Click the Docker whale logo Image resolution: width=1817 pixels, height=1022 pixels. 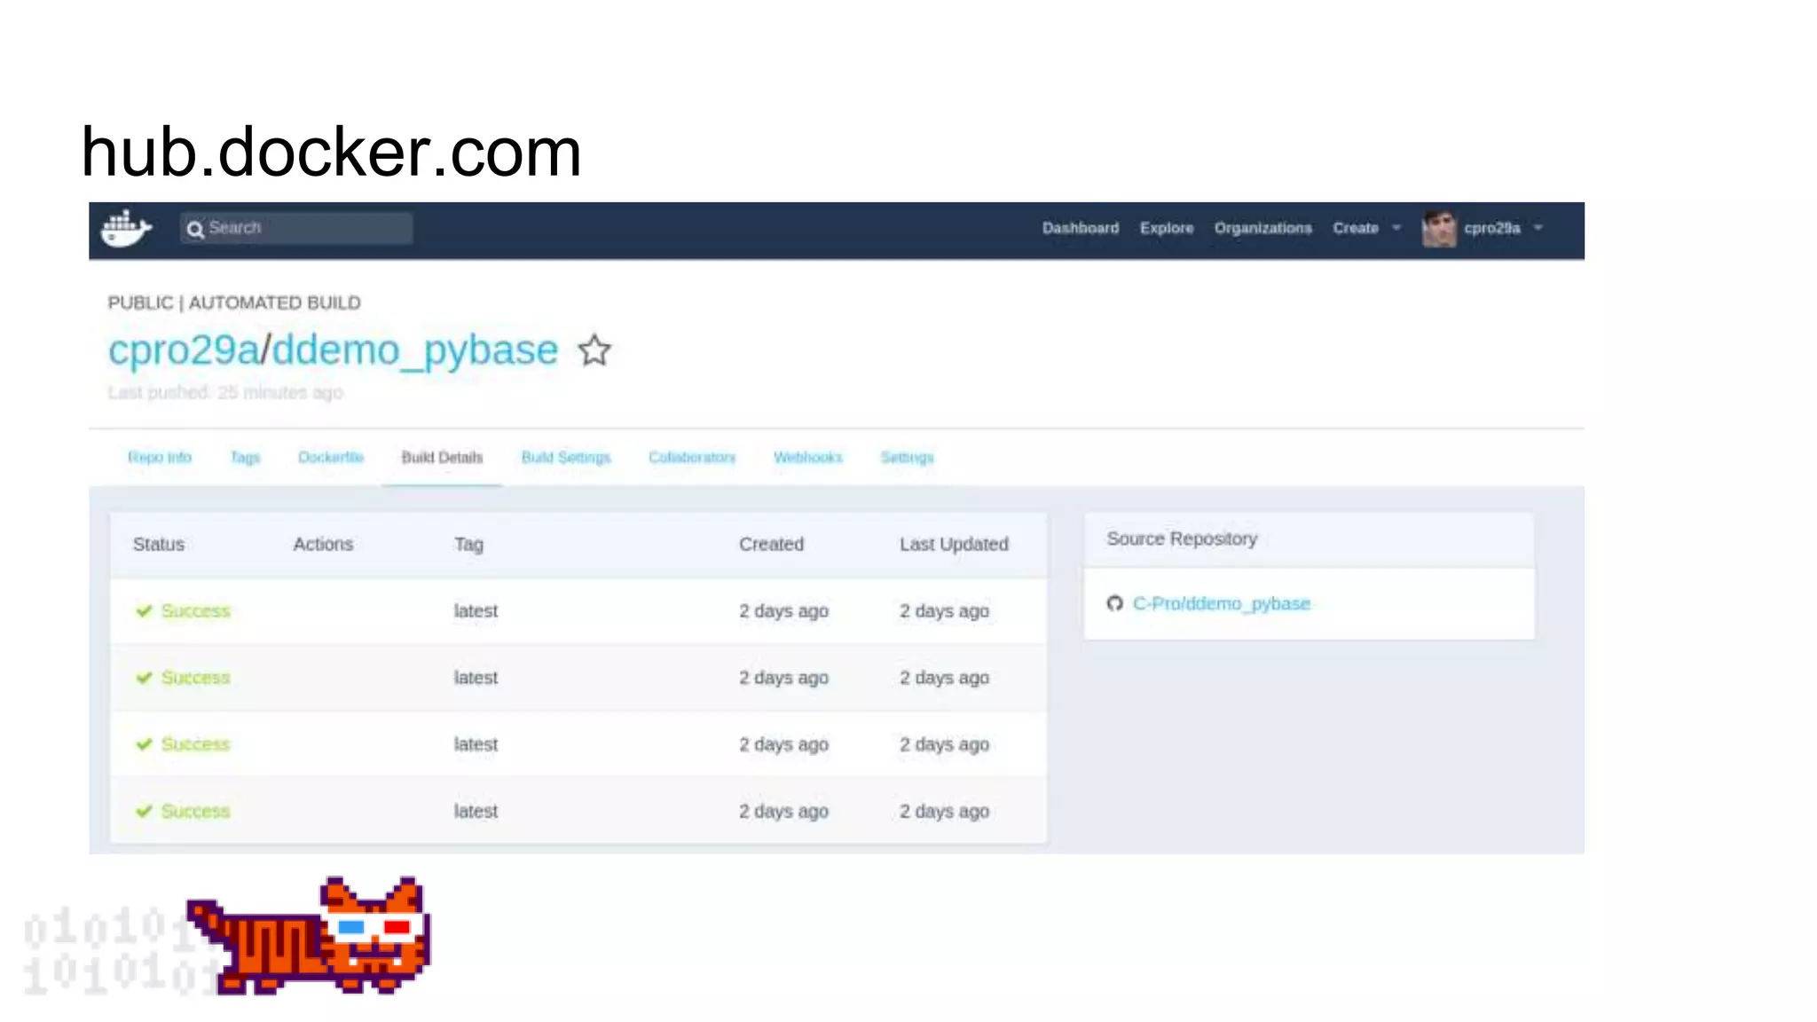click(126, 229)
